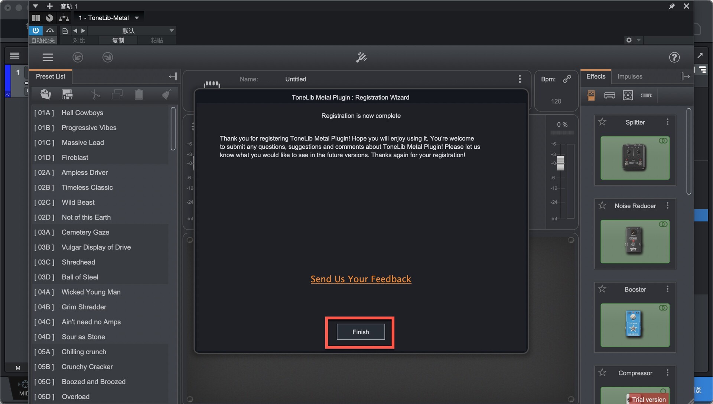Viewport: 713px width, 404px height.
Task: Open the Compressor three-dot menu
Action: coord(667,372)
